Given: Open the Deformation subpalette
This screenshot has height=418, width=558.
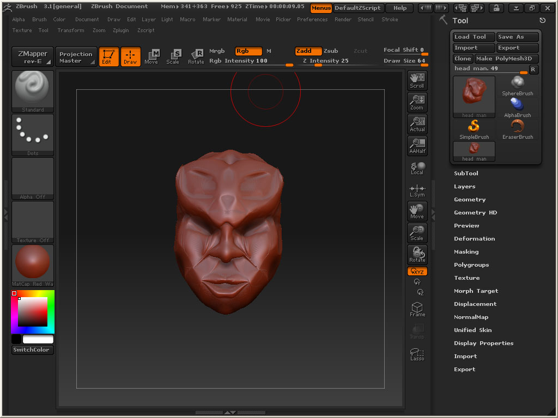Looking at the screenshot, I should click(x=474, y=239).
